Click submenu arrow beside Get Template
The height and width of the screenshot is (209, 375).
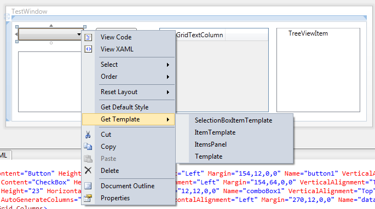pyautogui.click(x=168, y=119)
